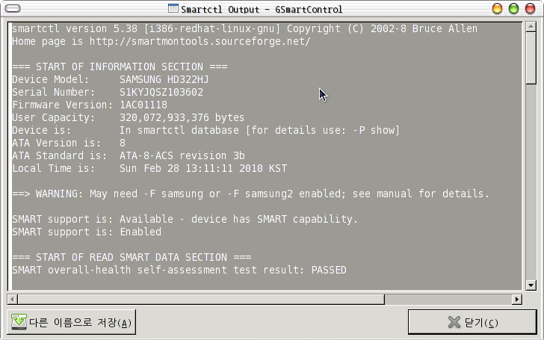Screen dimensions: 544x340
Task: Click the '320,072,933,376 bytes' capacity text
Action: tap(182, 117)
